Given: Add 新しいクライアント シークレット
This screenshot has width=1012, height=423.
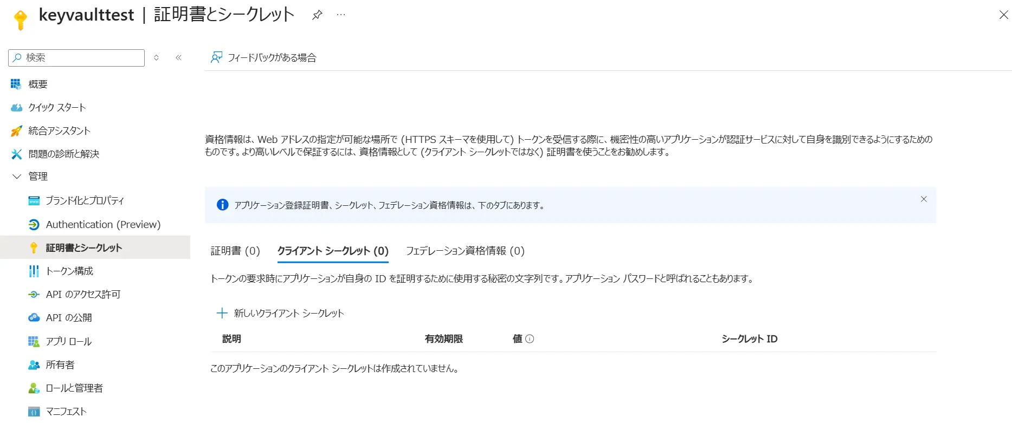Looking at the screenshot, I should click(x=280, y=313).
